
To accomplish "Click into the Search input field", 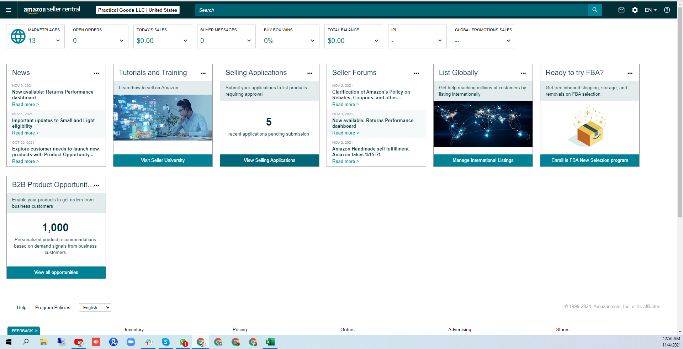I will [391, 10].
